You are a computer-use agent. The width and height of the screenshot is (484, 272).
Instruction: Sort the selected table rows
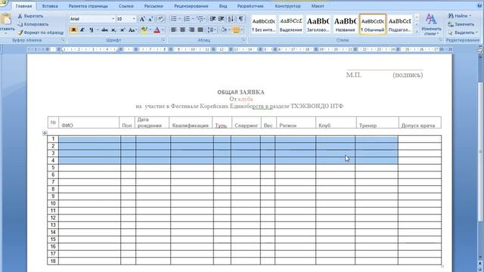[x=231, y=19]
